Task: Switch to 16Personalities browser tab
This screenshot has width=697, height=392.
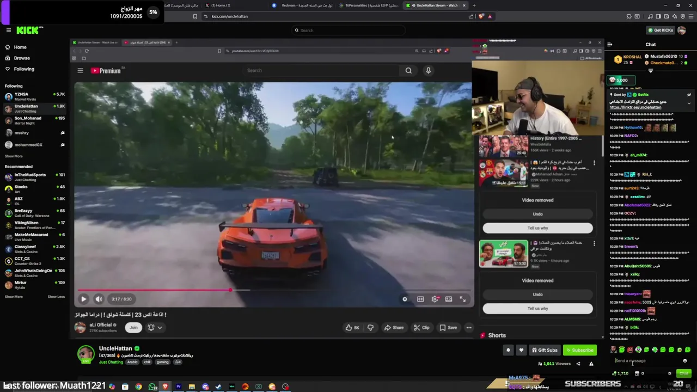Action: pyautogui.click(x=369, y=5)
